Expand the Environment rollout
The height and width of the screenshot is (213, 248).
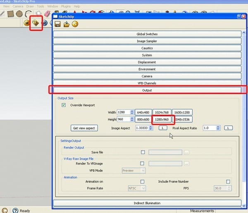pos(147,69)
